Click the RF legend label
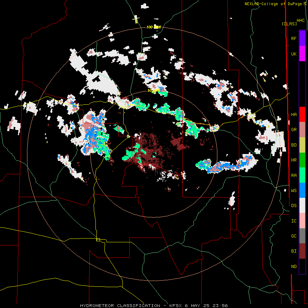 point(294,39)
